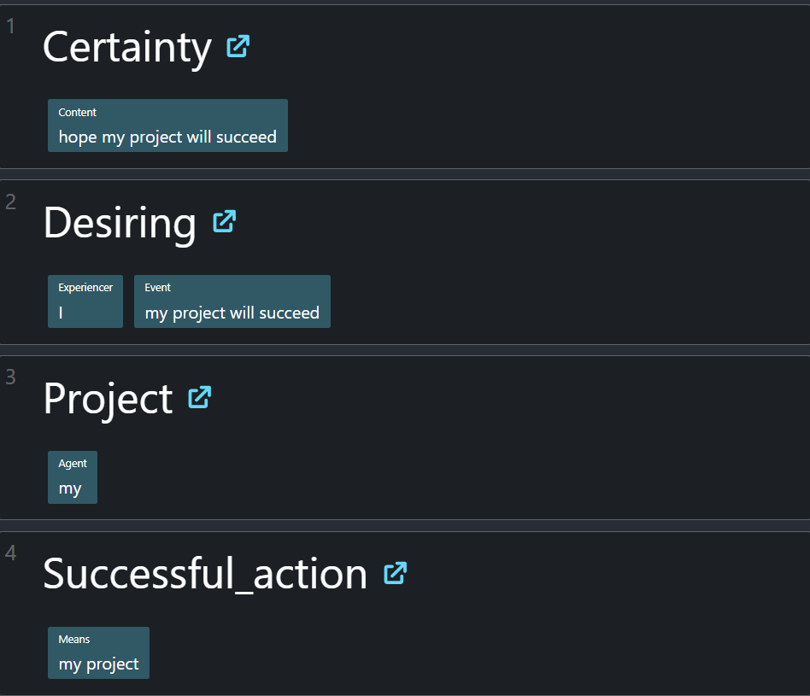Viewport: 810px width, 696px height.
Task: Click the 'Experiencer' label text
Action: (85, 288)
